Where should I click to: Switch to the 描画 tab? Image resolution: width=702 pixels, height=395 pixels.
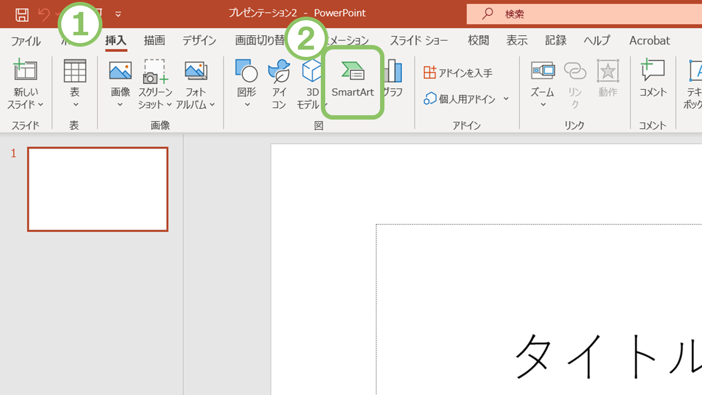point(154,41)
